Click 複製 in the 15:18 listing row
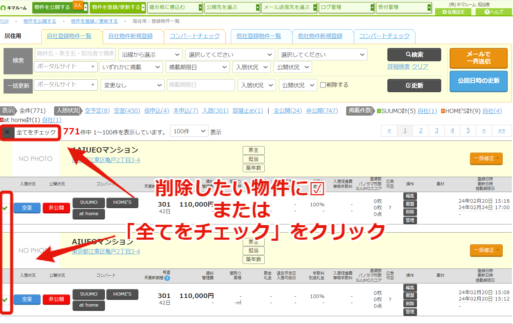Image resolution: width=513 pixels, height=324 pixels. click(410, 204)
